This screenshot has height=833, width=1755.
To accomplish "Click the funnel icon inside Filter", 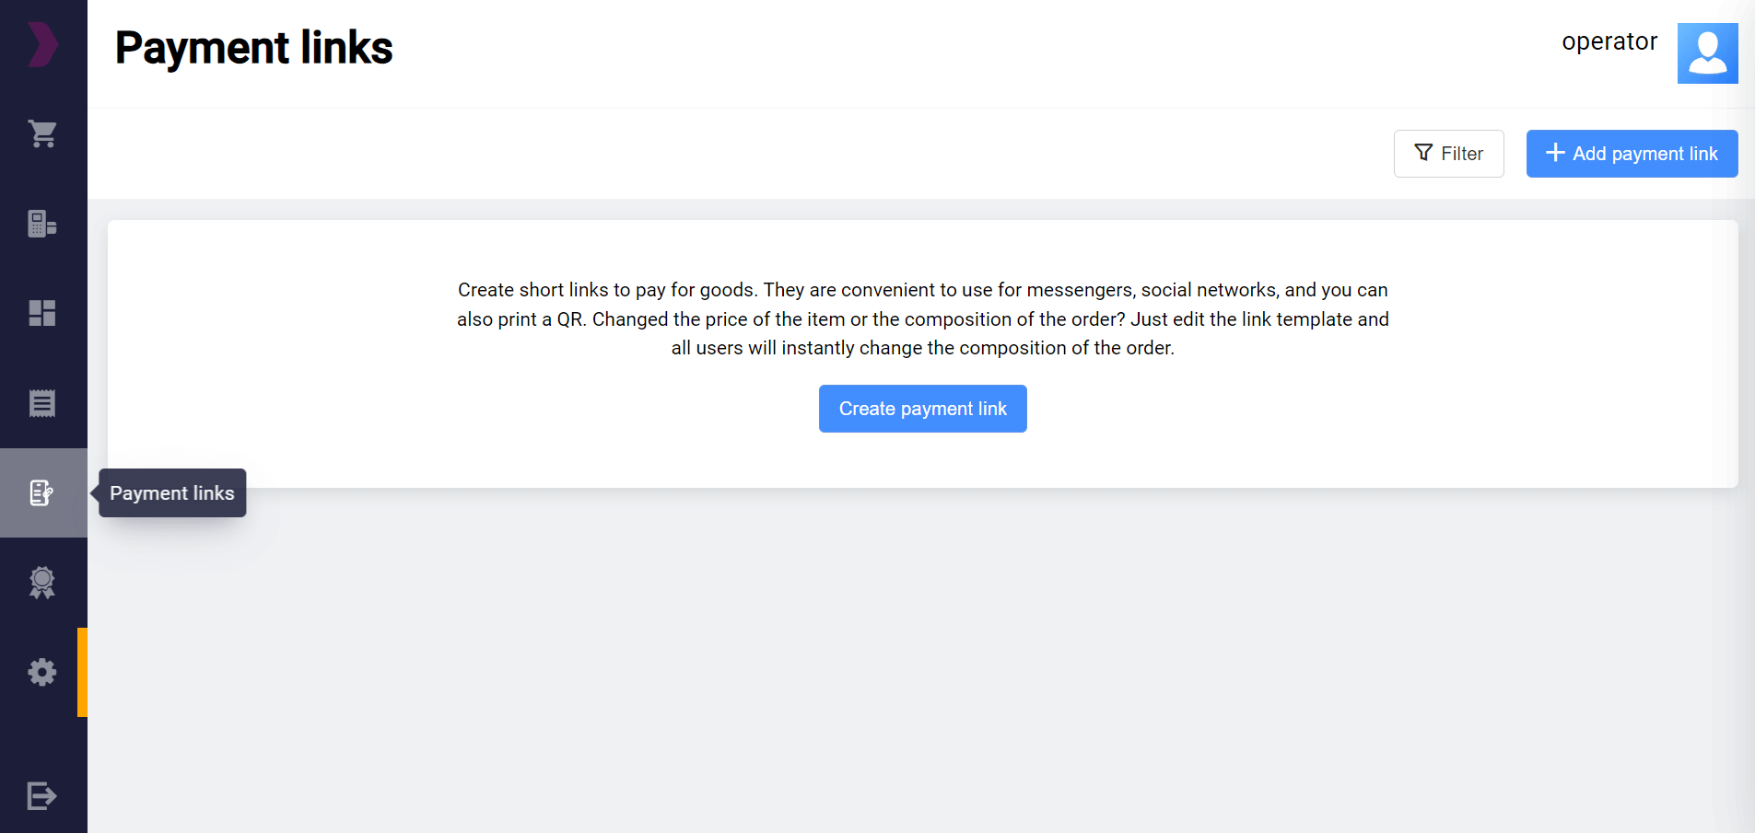I will tap(1423, 153).
